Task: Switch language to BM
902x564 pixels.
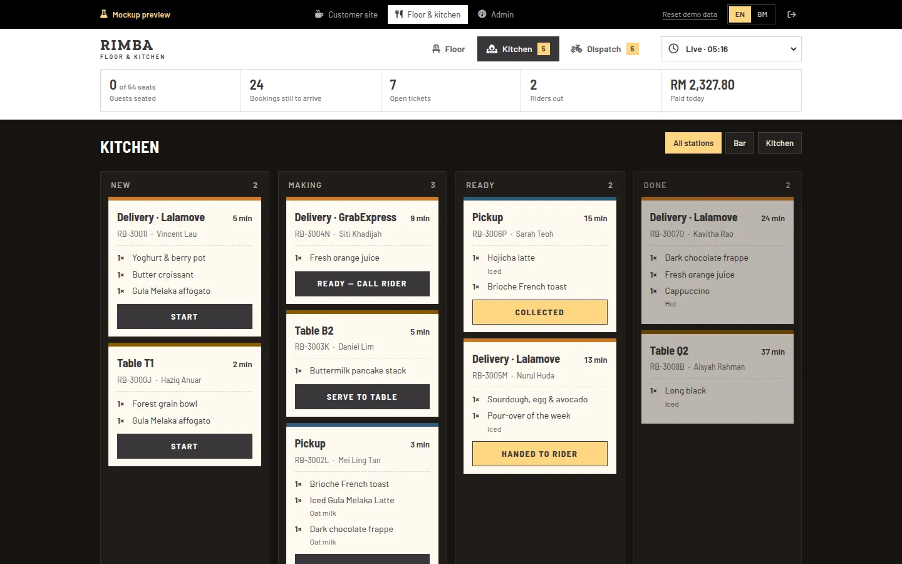Action: coord(762,14)
